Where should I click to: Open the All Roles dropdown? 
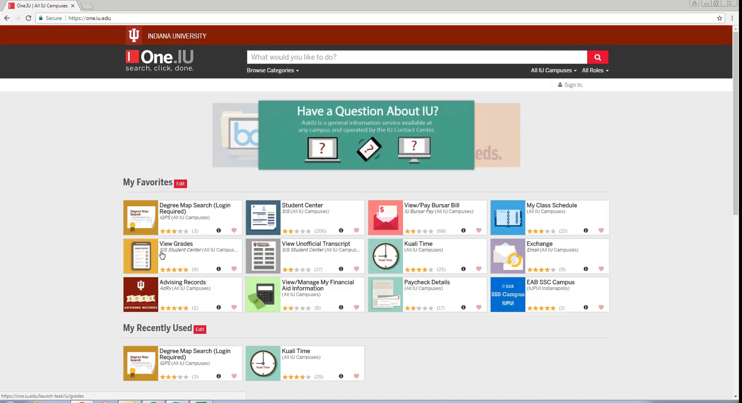(595, 70)
